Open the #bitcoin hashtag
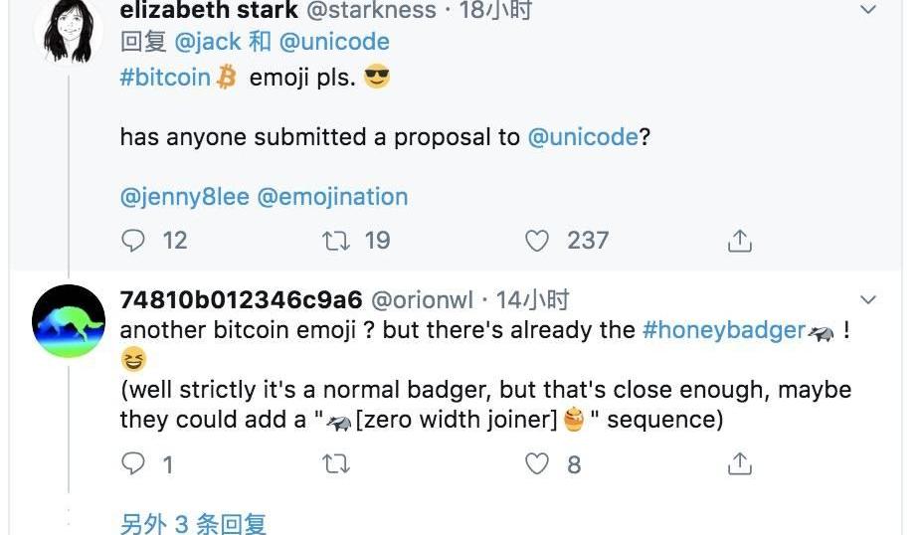The image size is (923, 535). pos(165,77)
